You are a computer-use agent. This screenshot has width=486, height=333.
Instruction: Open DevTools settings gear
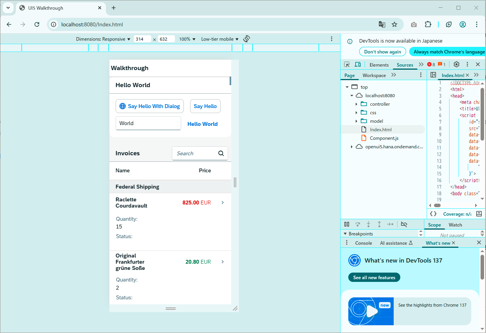tap(457, 65)
